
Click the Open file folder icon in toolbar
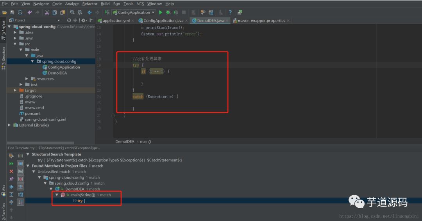click(x=5, y=12)
